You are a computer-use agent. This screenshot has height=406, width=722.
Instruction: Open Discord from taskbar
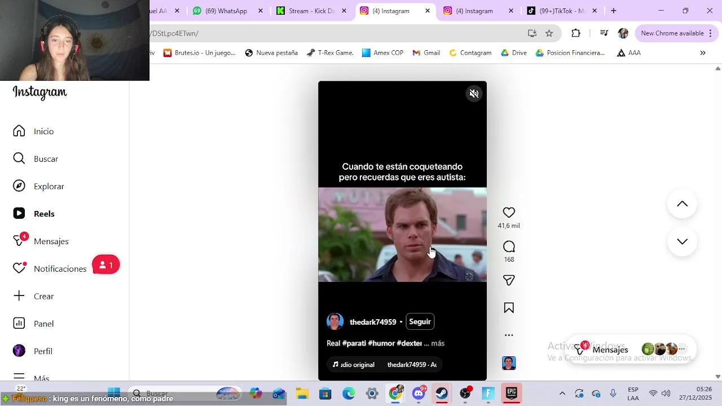pyautogui.click(x=419, y=394)
